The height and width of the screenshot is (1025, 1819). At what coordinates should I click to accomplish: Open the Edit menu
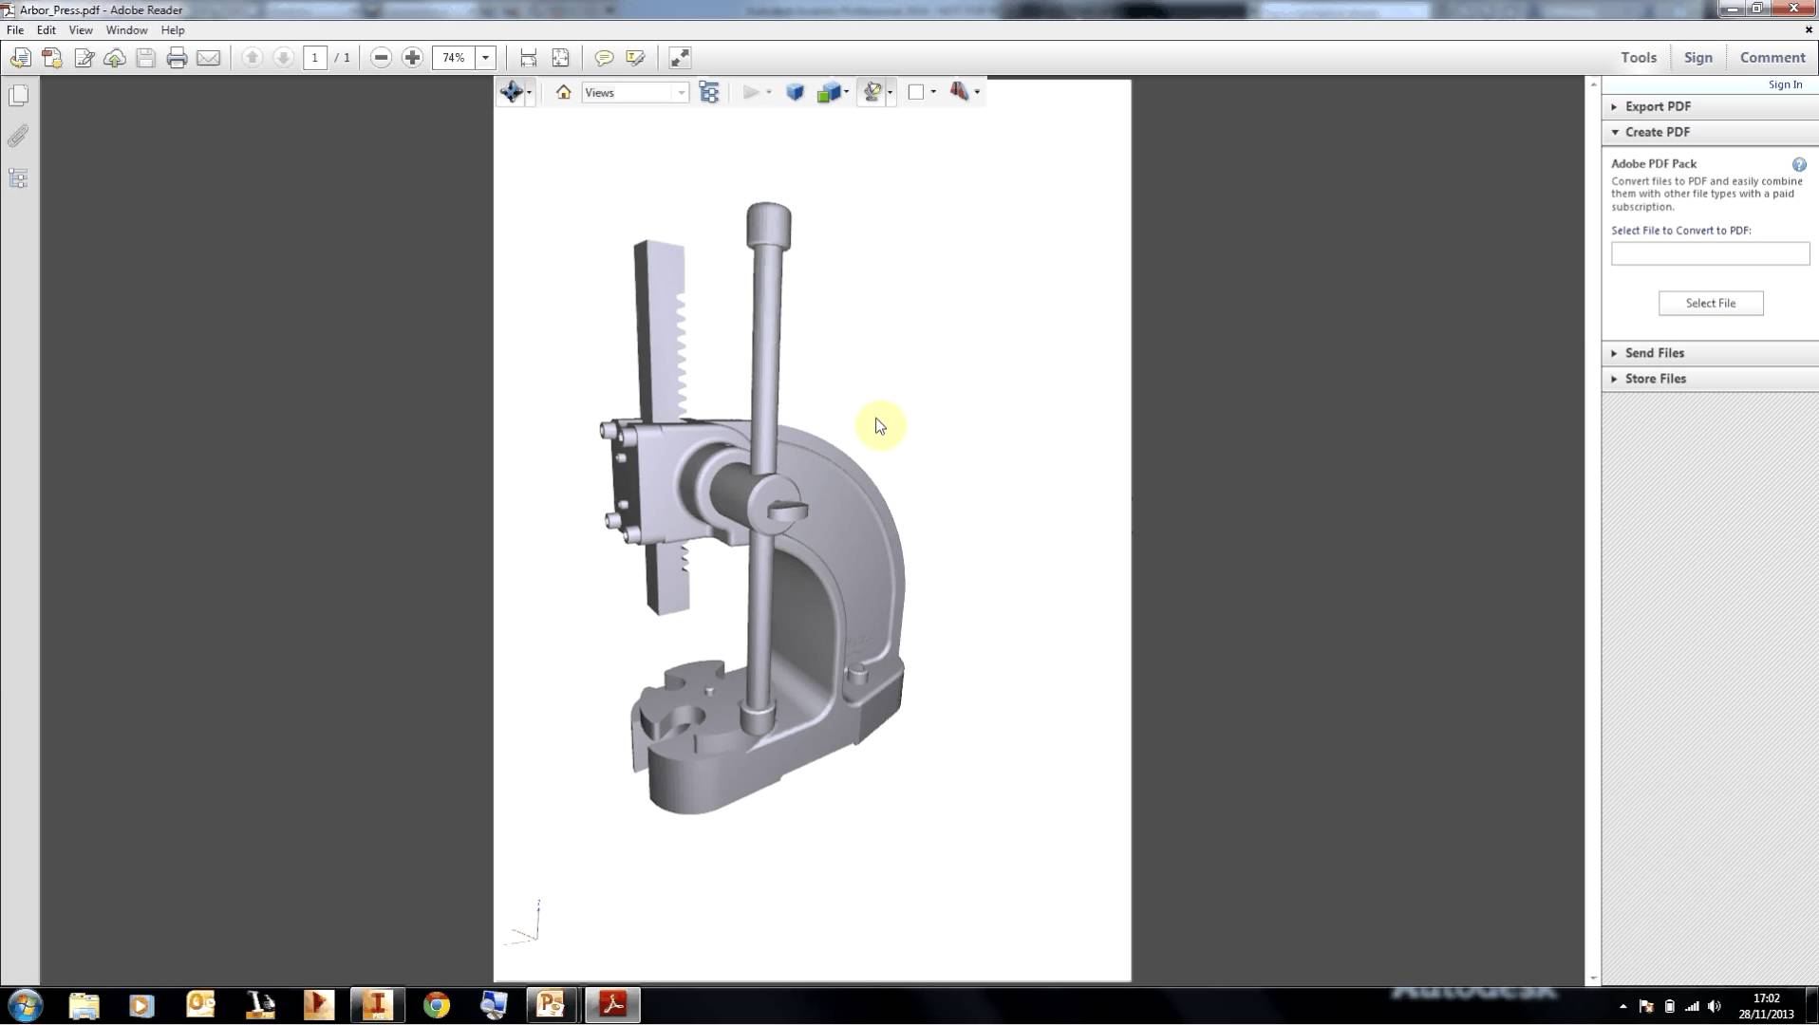[x=46, y=30]
